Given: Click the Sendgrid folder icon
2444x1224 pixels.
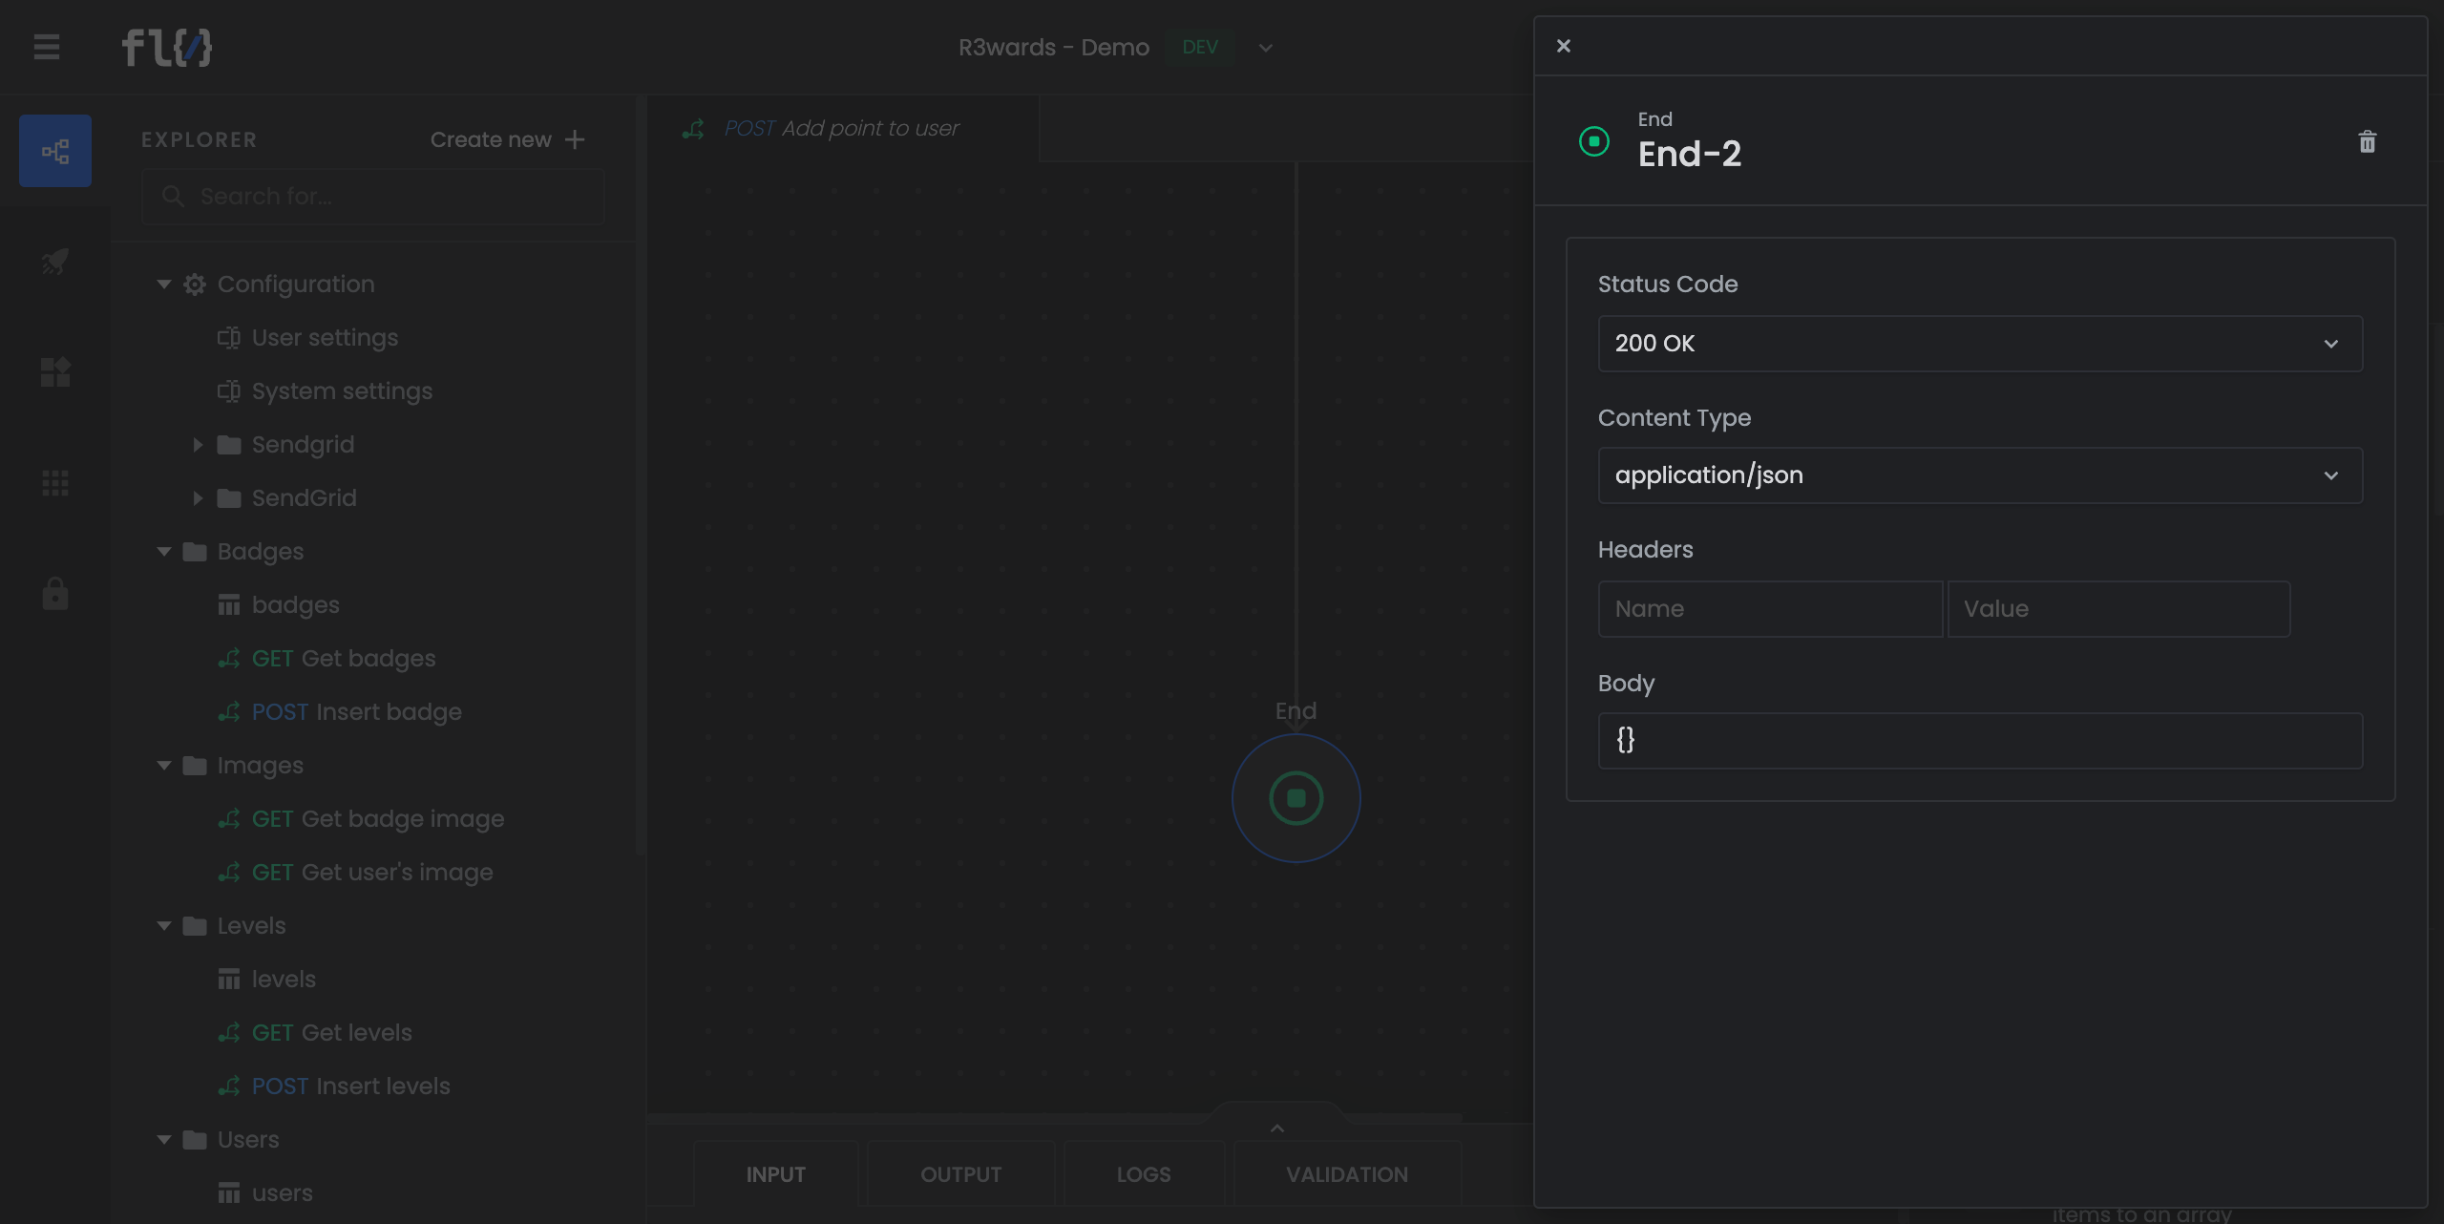Looking at the screenshot, I should coord(229,445).
